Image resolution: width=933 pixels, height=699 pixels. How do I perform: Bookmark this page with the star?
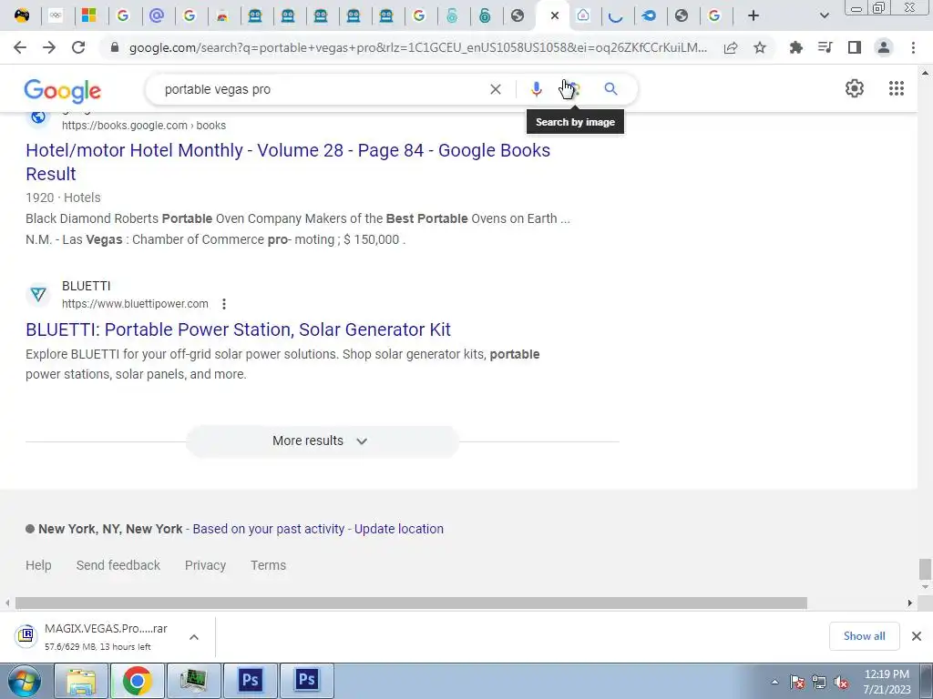click(760, 47)
